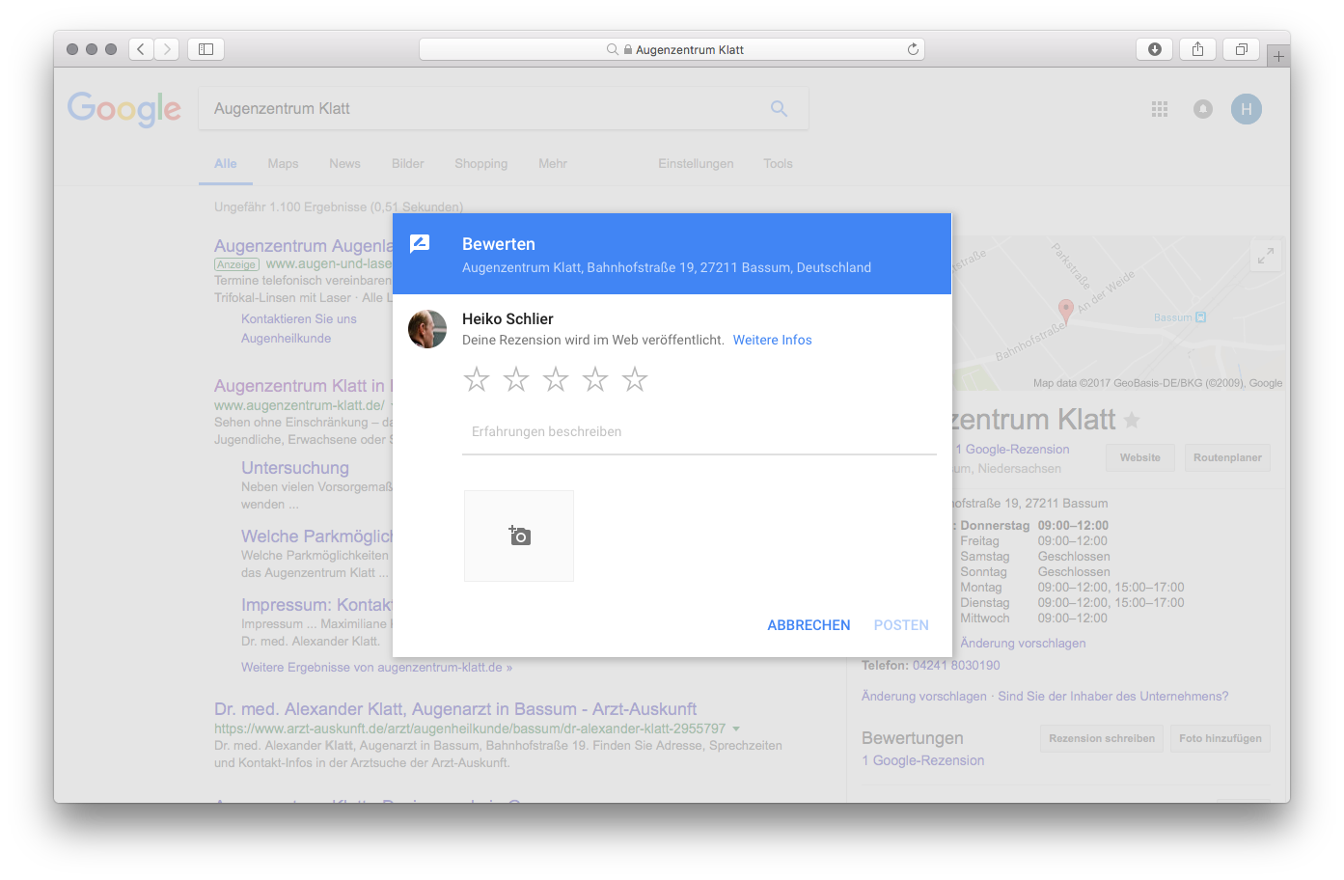Click the Safari address bar
This screenshot has width=1344, height=880.
(x=672, y=49)
